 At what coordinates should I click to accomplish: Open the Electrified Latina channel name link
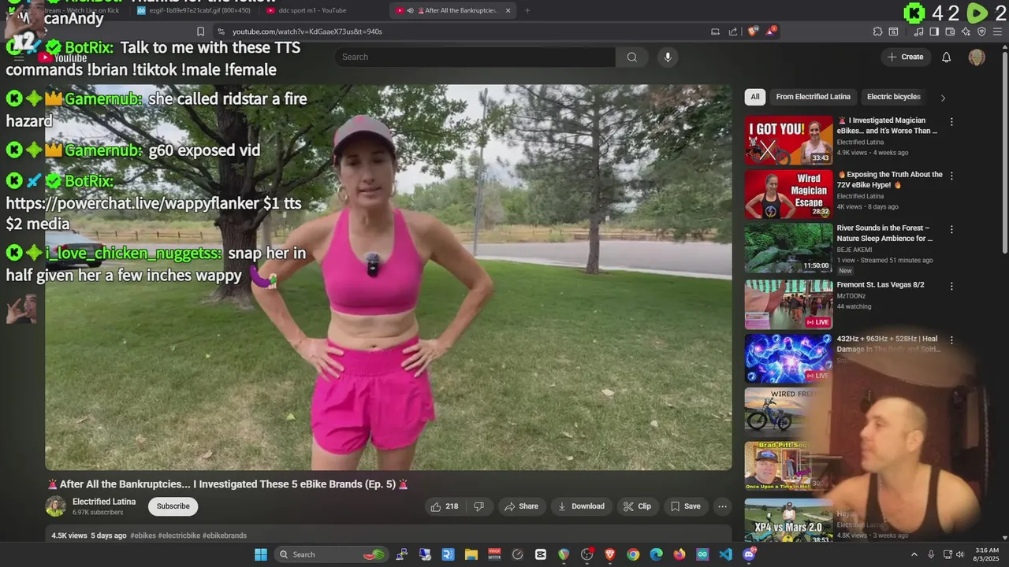[x=104, y=502]
